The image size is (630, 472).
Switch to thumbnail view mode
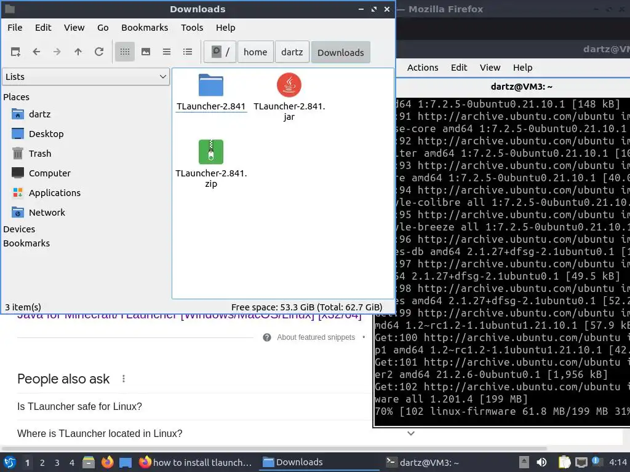point(145,52)
